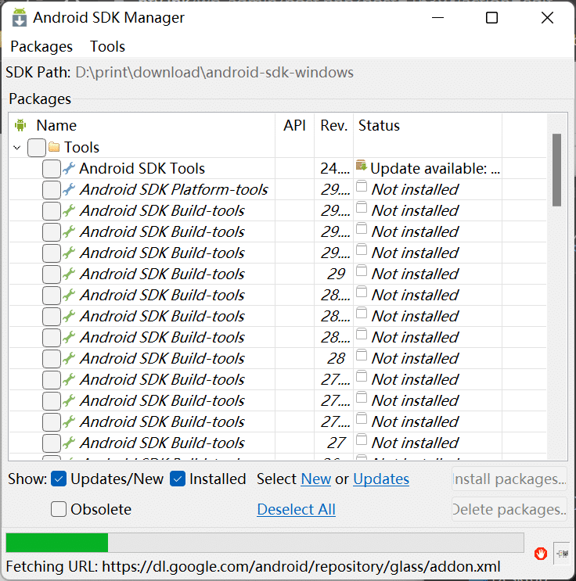
Task: Click the Updates link
Action: tap(381, 479)
